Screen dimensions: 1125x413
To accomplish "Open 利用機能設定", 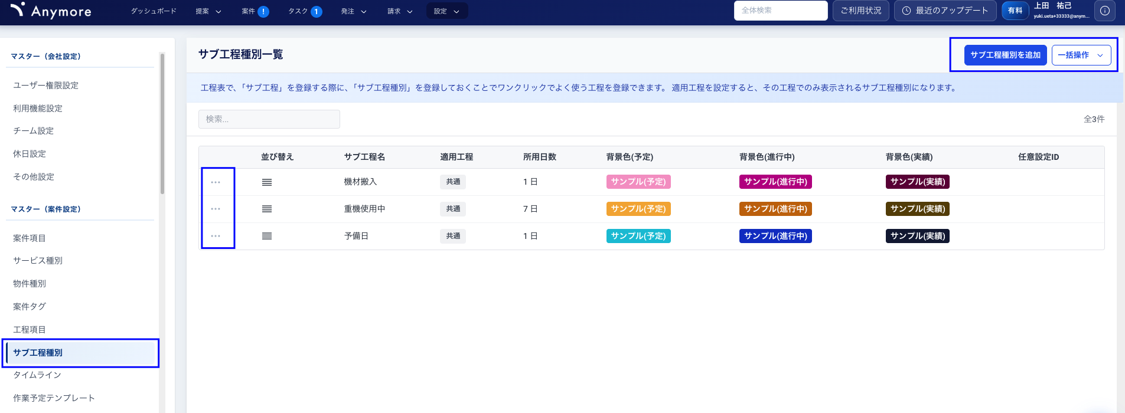I will [38, 109].
